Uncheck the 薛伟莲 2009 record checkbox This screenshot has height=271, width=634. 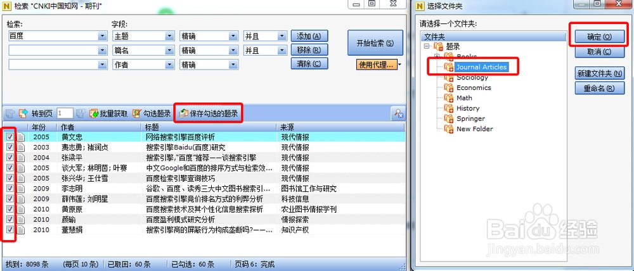[x=10, y=199]
